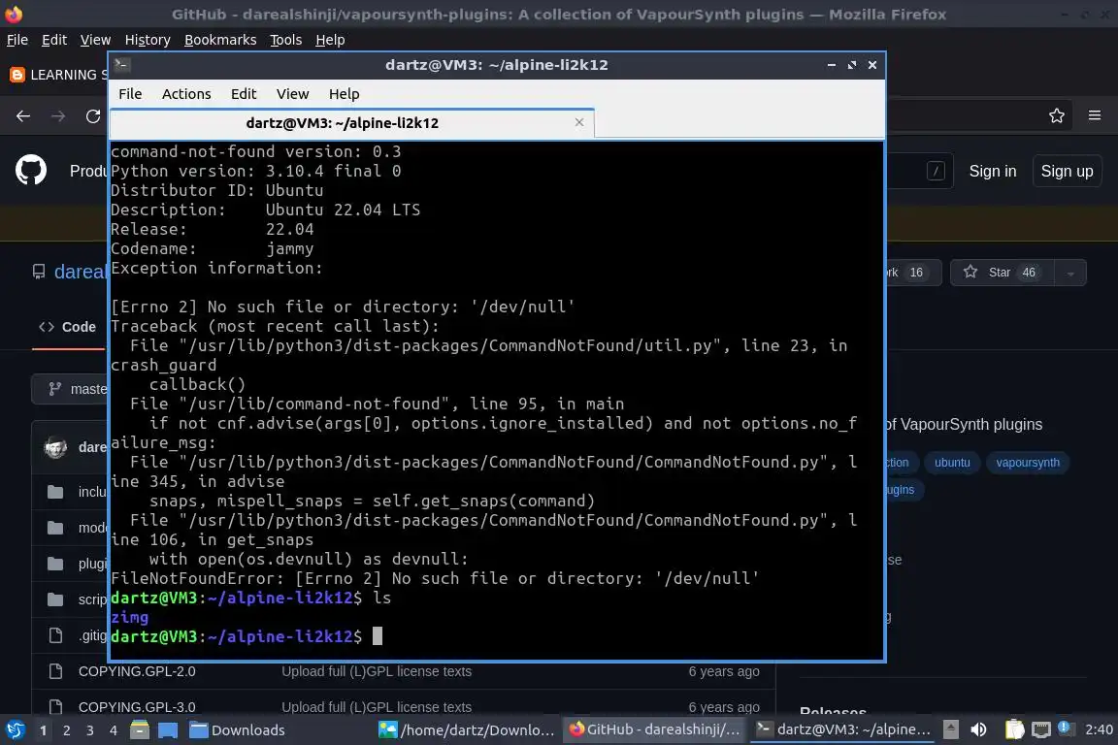
Task: Open Firefox File menu
Action: (x=17, y=40)
